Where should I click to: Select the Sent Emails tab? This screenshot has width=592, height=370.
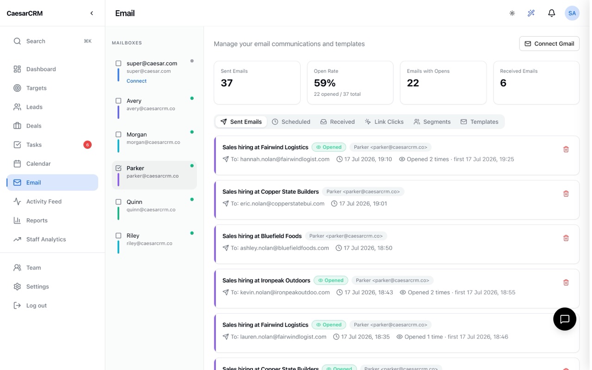241,122
